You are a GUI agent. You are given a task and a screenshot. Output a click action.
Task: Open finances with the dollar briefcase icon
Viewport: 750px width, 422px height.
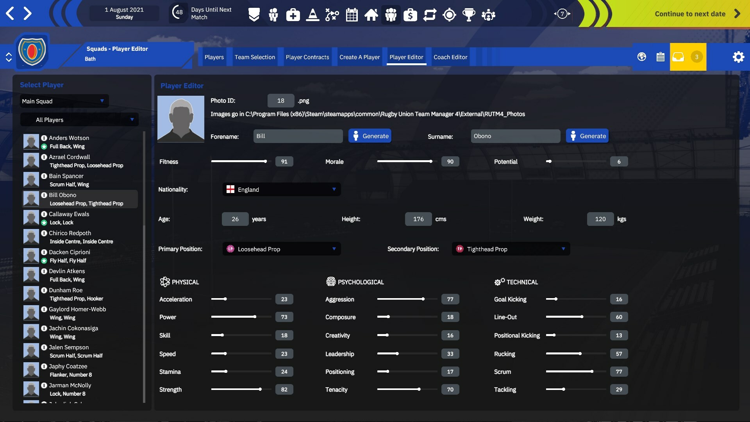[410, 14]
